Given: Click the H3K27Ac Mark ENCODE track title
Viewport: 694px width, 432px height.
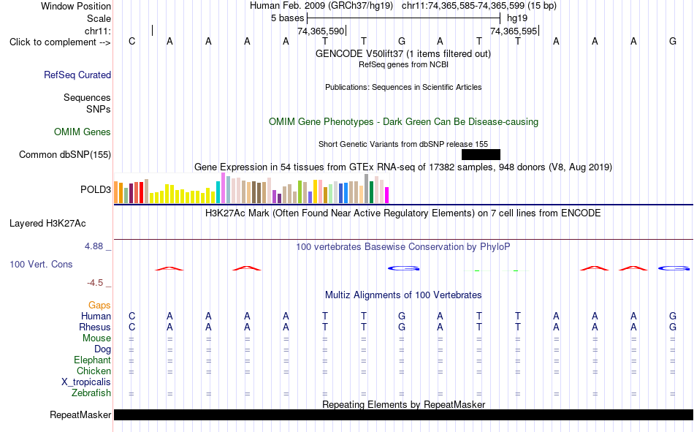Looking at the screenshot, I should coord(403,213).
